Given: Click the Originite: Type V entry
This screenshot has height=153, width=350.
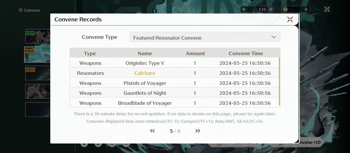Looking at the screenshot, I should tap(145, 63).
